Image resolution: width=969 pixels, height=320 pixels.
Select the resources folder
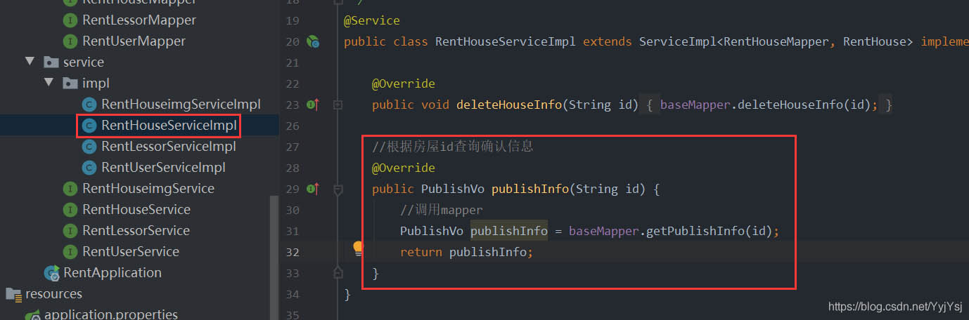[x=53, y=294]
